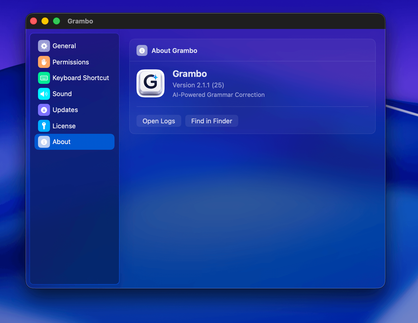Open the General settings label
The image size is (418, 323).
point(64,46)
